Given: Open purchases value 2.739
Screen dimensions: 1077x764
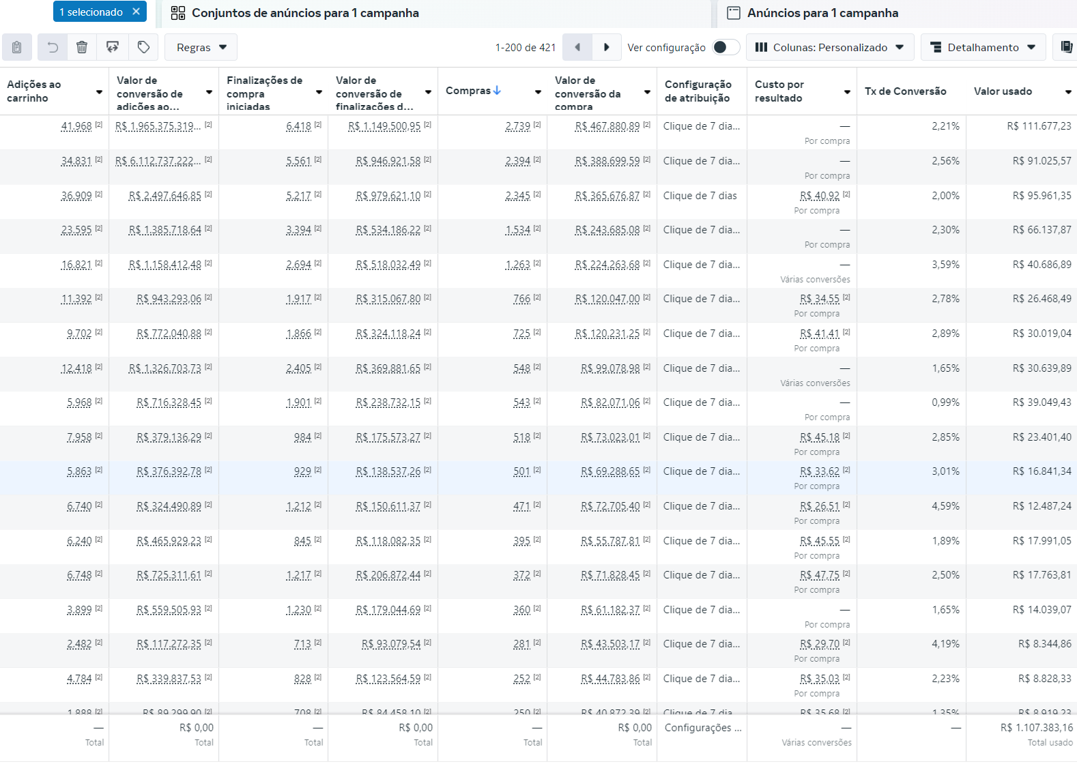Looking at the screenshot, I should (518, 126).
